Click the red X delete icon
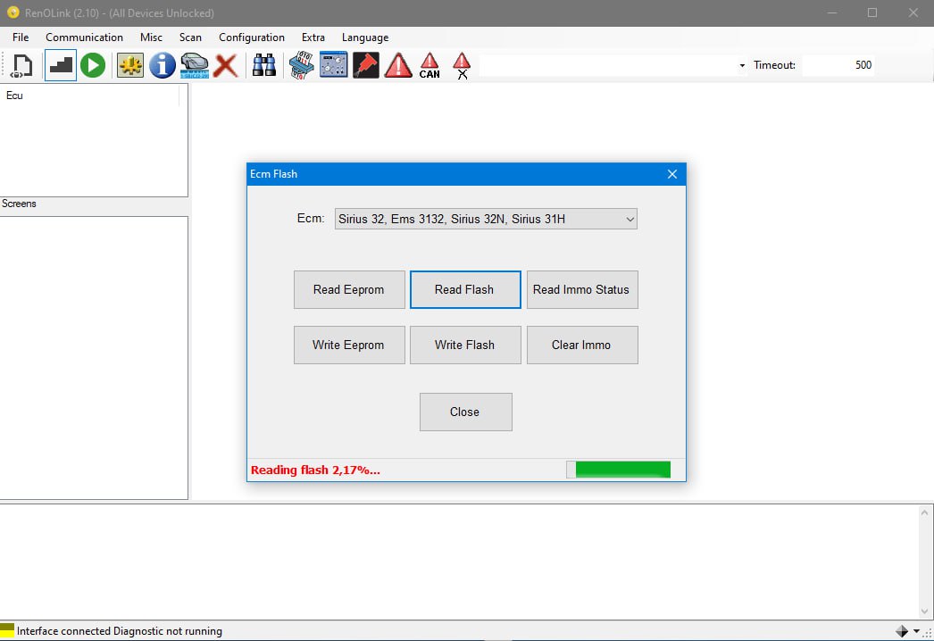The height and width of the screenshot is (641, 934). tap(226, 65)
